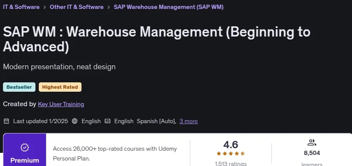The width and height of the screenshot is (352, 166).
Task: Click the Premium label
Action: pos(25,160)
